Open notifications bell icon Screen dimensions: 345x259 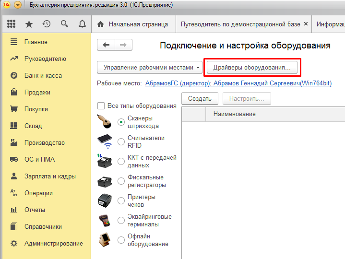pyautogui.click(x=82, y=24)
